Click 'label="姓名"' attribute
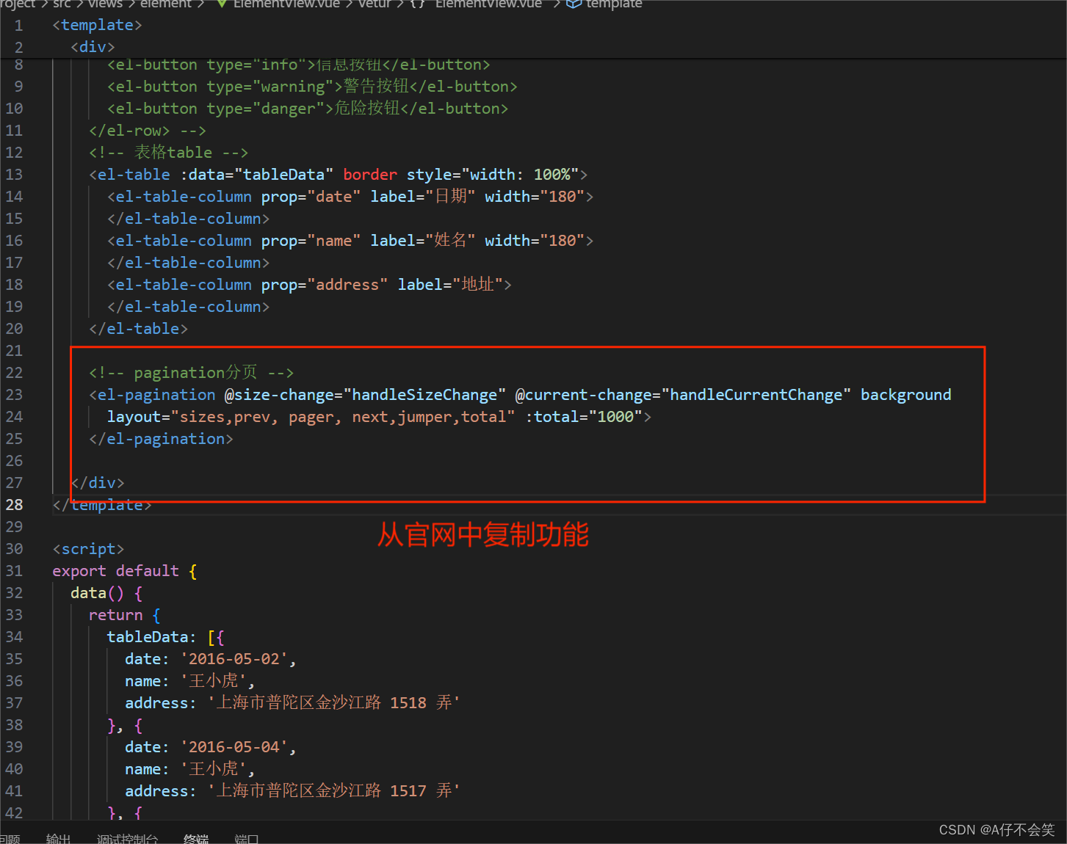 [x=423, y=241]
